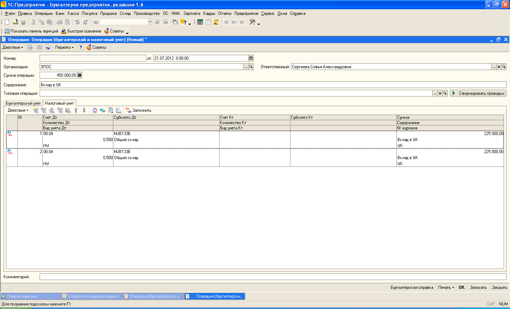
Task: Click the Undo arrow icon
Action: point(77,22)
